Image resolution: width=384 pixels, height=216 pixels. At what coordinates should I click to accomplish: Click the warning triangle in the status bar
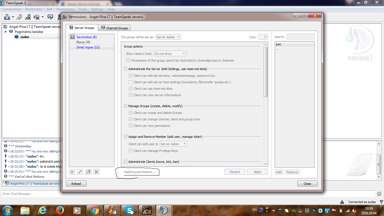point(342,202)
